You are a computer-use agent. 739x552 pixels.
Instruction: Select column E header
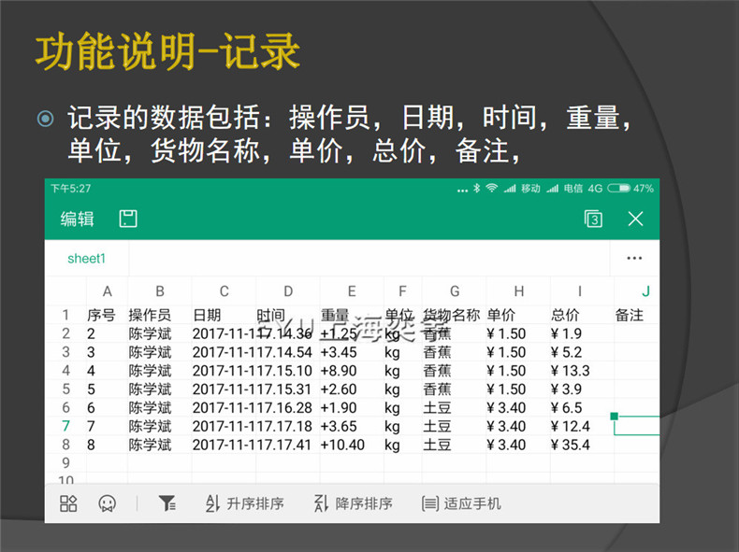click(x=352, y=291)
